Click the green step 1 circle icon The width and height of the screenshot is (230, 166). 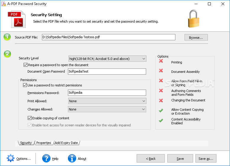[7, 37]
